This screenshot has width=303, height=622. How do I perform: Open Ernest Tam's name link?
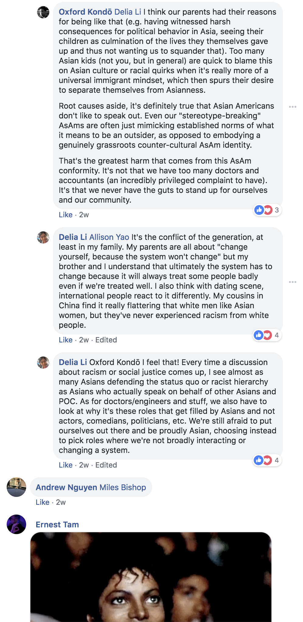57,525
